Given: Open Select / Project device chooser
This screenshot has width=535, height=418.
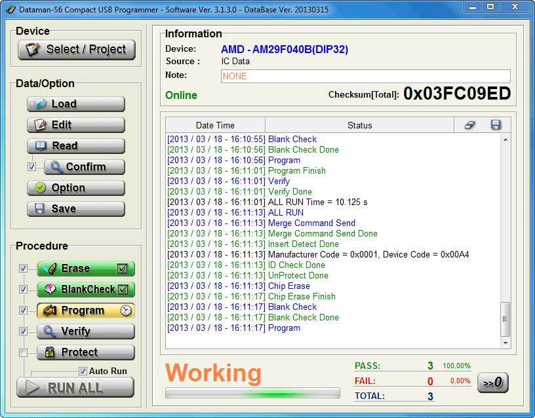Looking at the screenshot, I should [76, 49].
